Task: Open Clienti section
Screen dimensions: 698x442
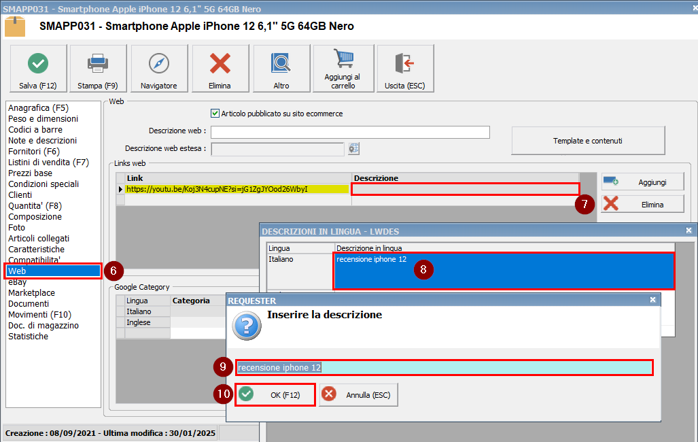Action: pos(20,194)
